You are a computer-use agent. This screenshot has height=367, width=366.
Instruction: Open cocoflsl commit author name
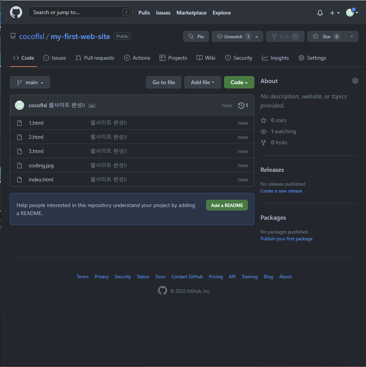click(37, 105)
